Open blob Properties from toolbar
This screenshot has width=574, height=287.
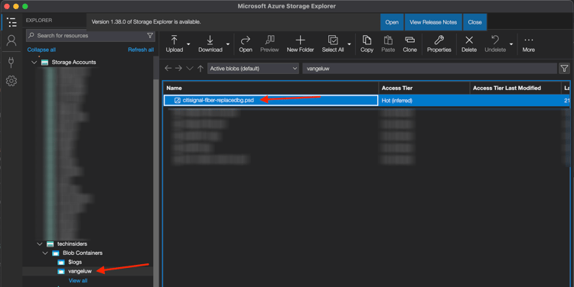coord(439,44)
